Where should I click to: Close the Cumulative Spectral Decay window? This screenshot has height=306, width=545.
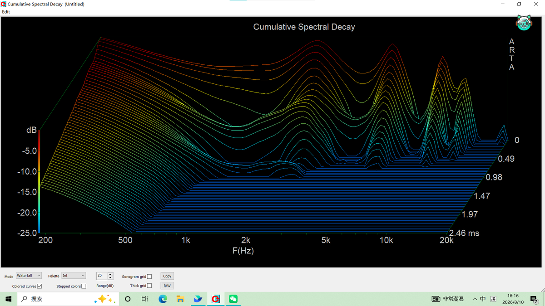[536, 4]
